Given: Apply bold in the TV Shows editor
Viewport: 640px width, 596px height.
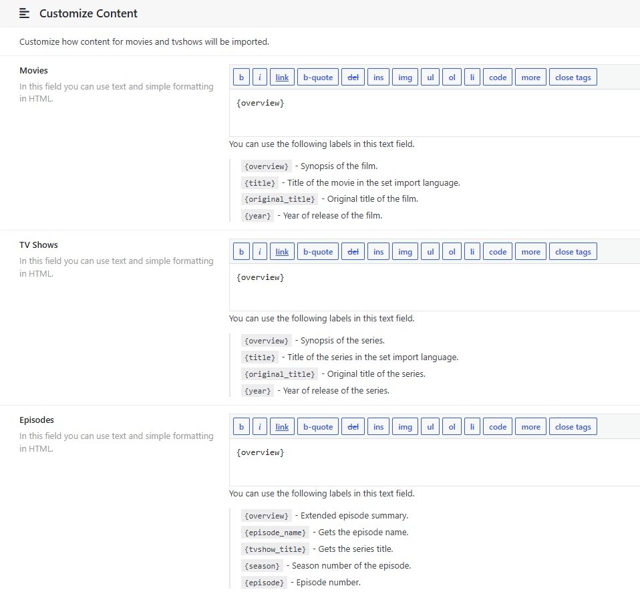Looking at the screenshot, I should [241, 251].
